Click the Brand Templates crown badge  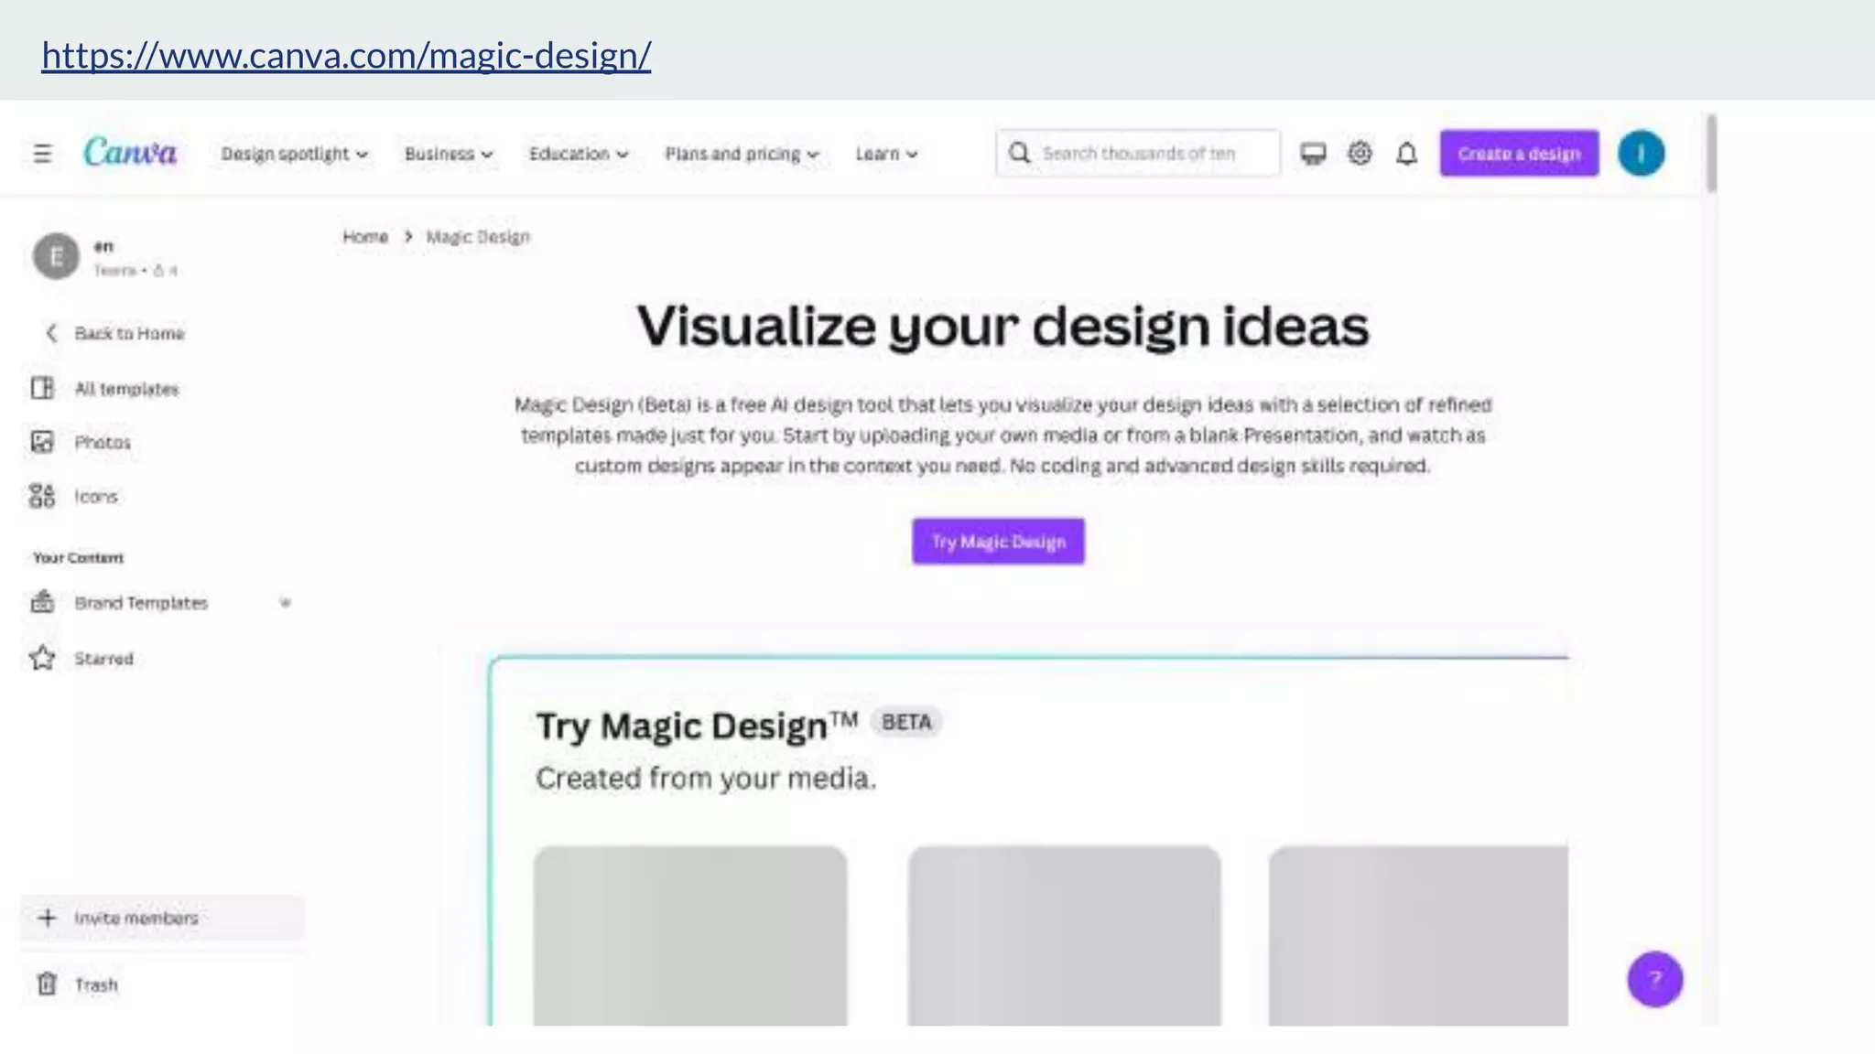pyautogui.click(x=286, y=603)
